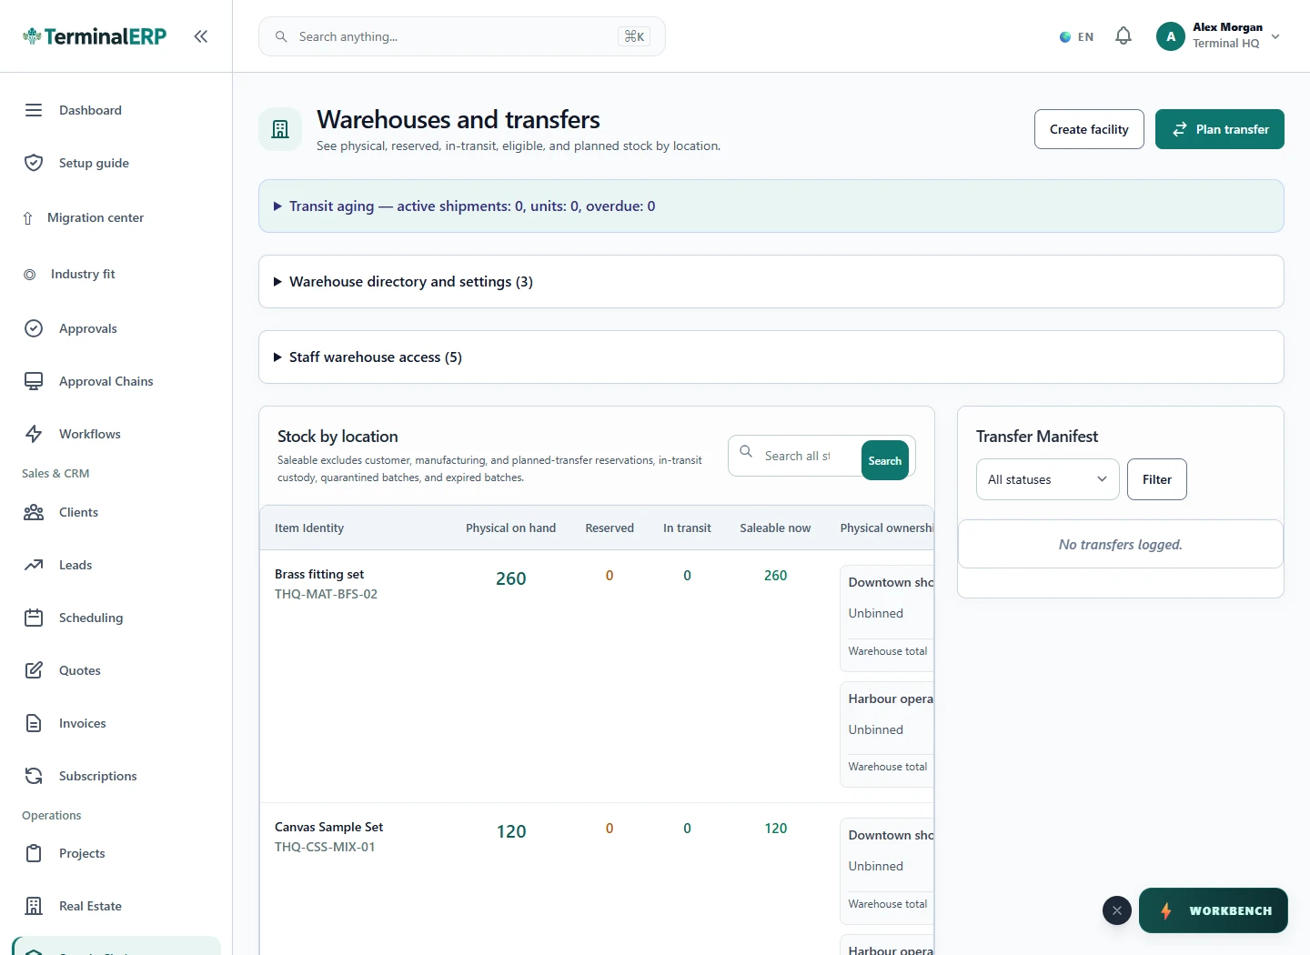Image resolution: width=1310 pixels, height=955 pixels.
Task: Click Brass fitting set item name
Action: (x=319, y=574)
